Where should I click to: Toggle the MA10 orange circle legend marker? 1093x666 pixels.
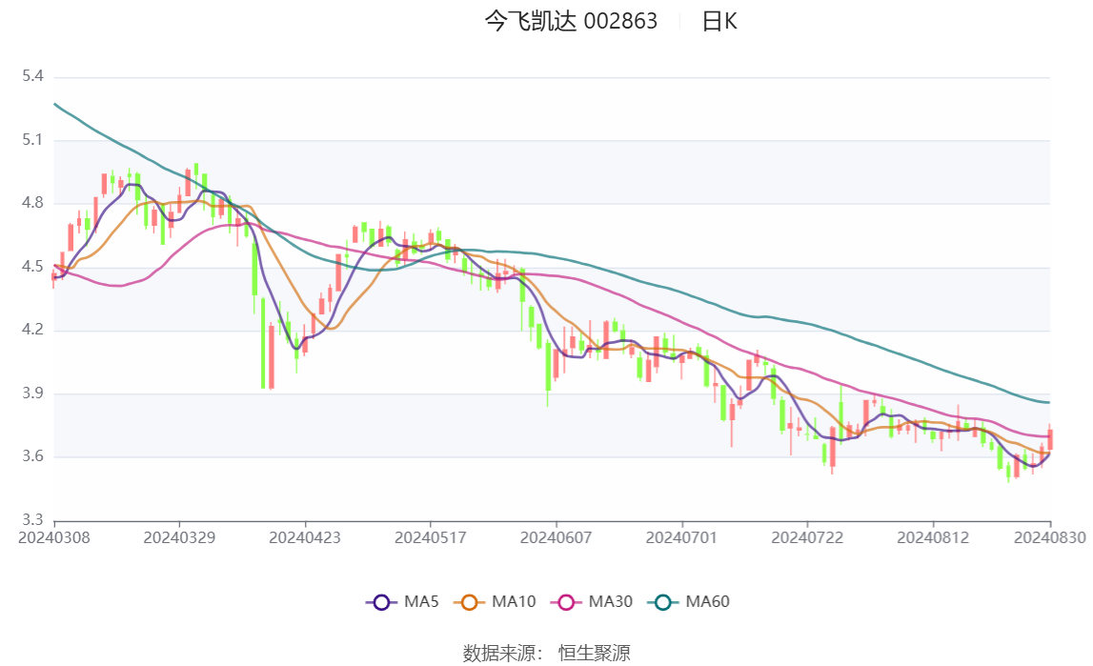coord(469,602)
